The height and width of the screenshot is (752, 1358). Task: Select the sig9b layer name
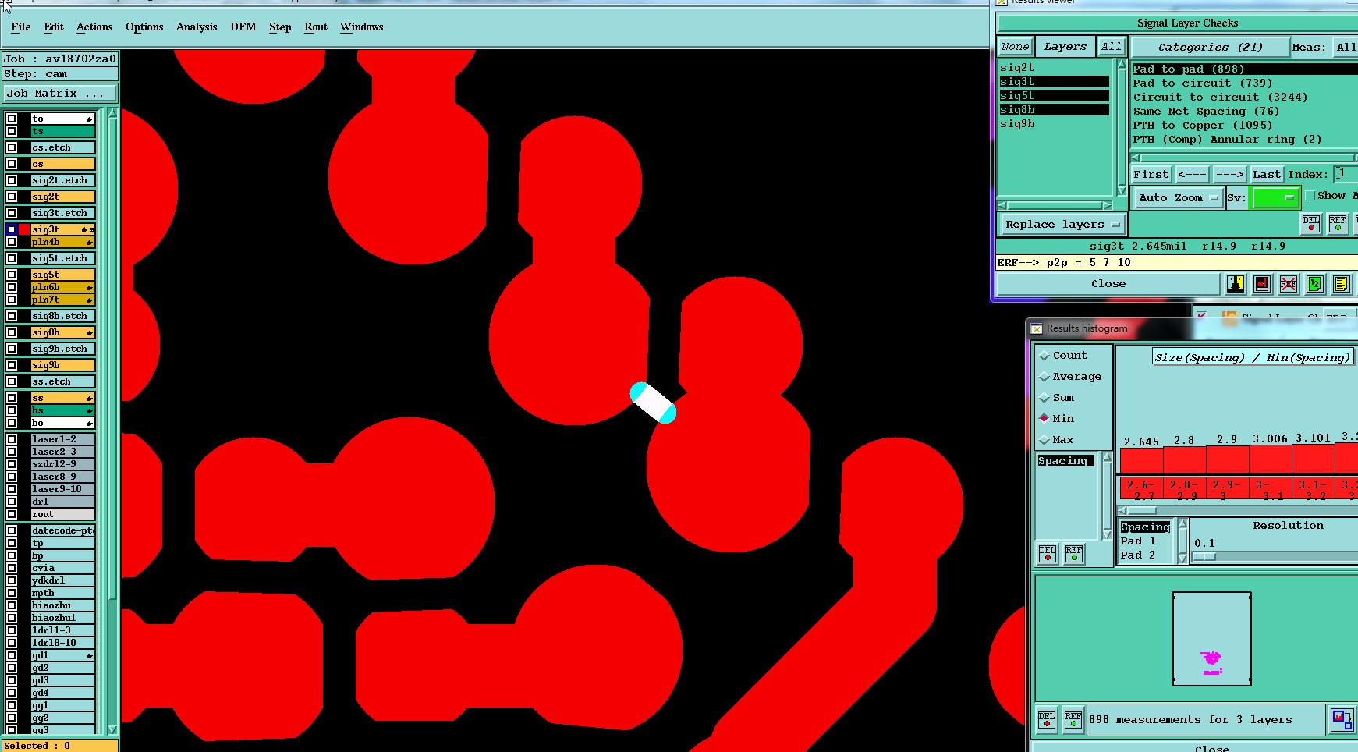(62, 365)
